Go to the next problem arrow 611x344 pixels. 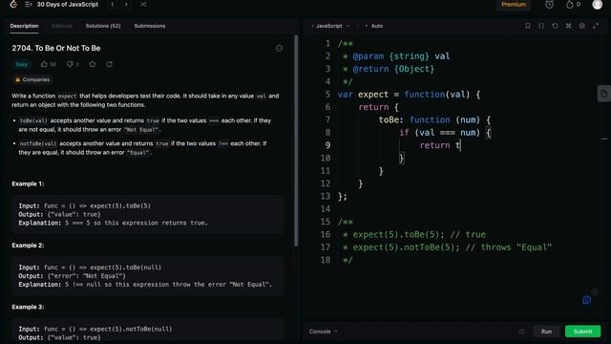click(x=126, y=4)
